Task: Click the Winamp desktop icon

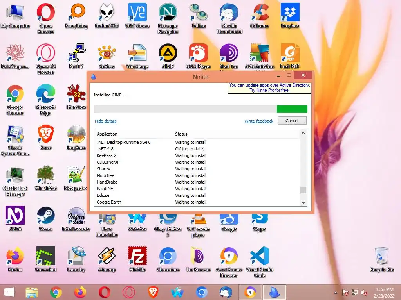Action: pyautogui.click(x=107, y=259)
